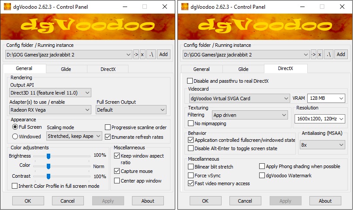
Task: Click the 'x' remove button in the left window
Action: coord(142,55)
